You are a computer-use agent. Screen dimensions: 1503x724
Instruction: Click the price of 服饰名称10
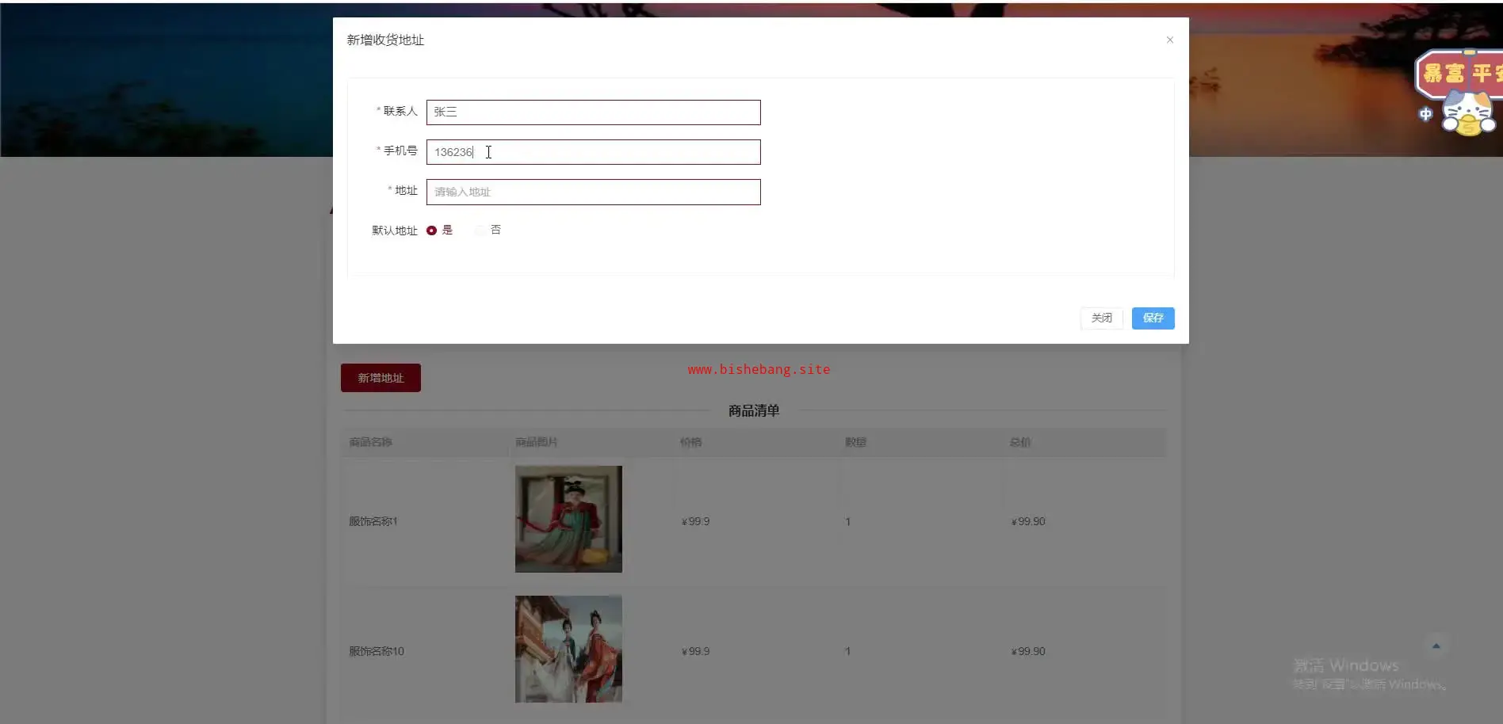click(x=695, y=651)
